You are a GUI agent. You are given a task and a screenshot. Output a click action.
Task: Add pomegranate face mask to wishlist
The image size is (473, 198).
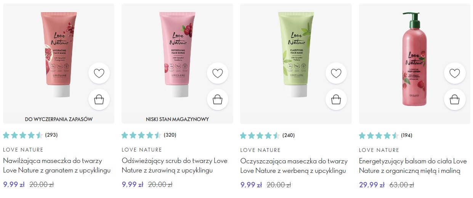click(99, 73)
